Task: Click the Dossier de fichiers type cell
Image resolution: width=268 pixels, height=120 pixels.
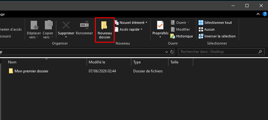Action: tap(148, 71)
